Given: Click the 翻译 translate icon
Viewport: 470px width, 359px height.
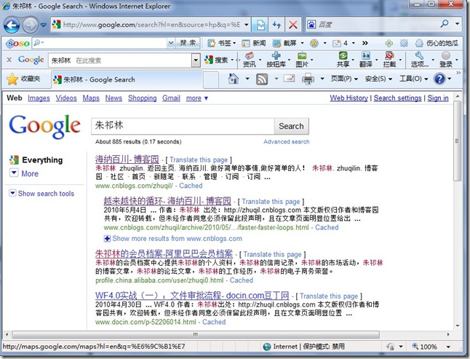Looking at the screenshot, I should (366, 60).
